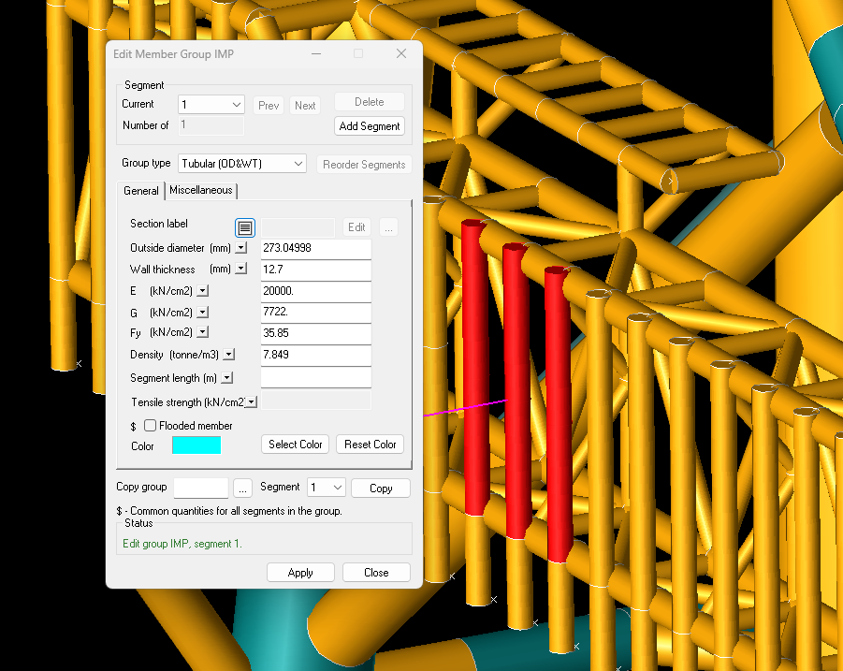This screenshot has width=843, height=671.
Task: Click the Section label text field
Action: coord(298,227)
